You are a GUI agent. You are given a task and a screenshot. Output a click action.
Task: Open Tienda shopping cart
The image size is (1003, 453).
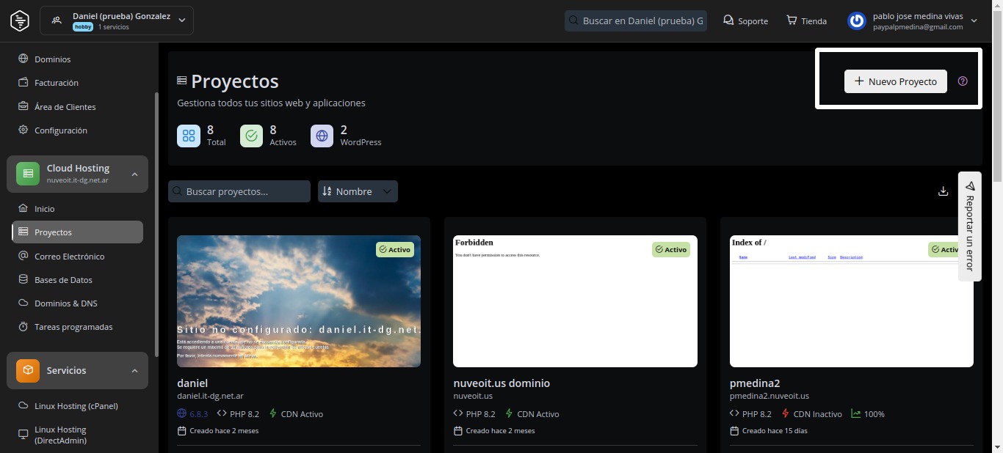[806, 21]
